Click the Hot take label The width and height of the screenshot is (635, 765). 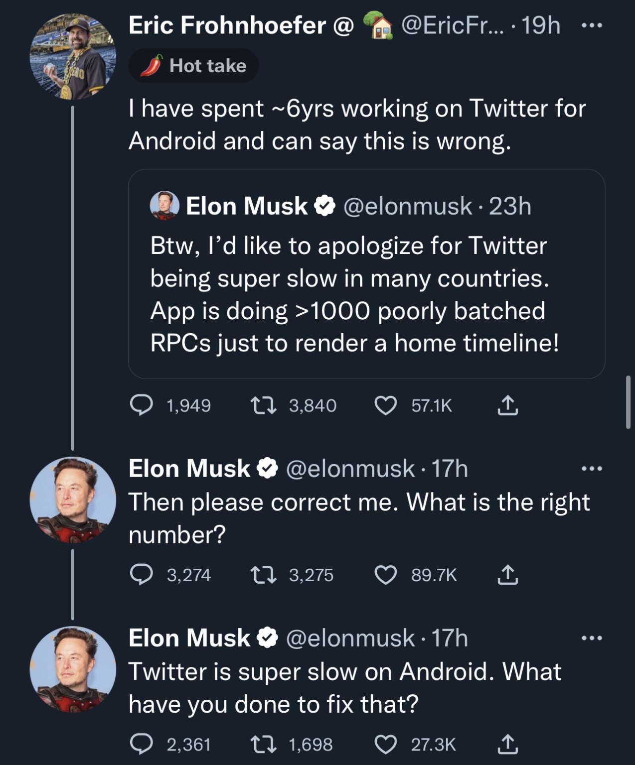click(193, 66)
